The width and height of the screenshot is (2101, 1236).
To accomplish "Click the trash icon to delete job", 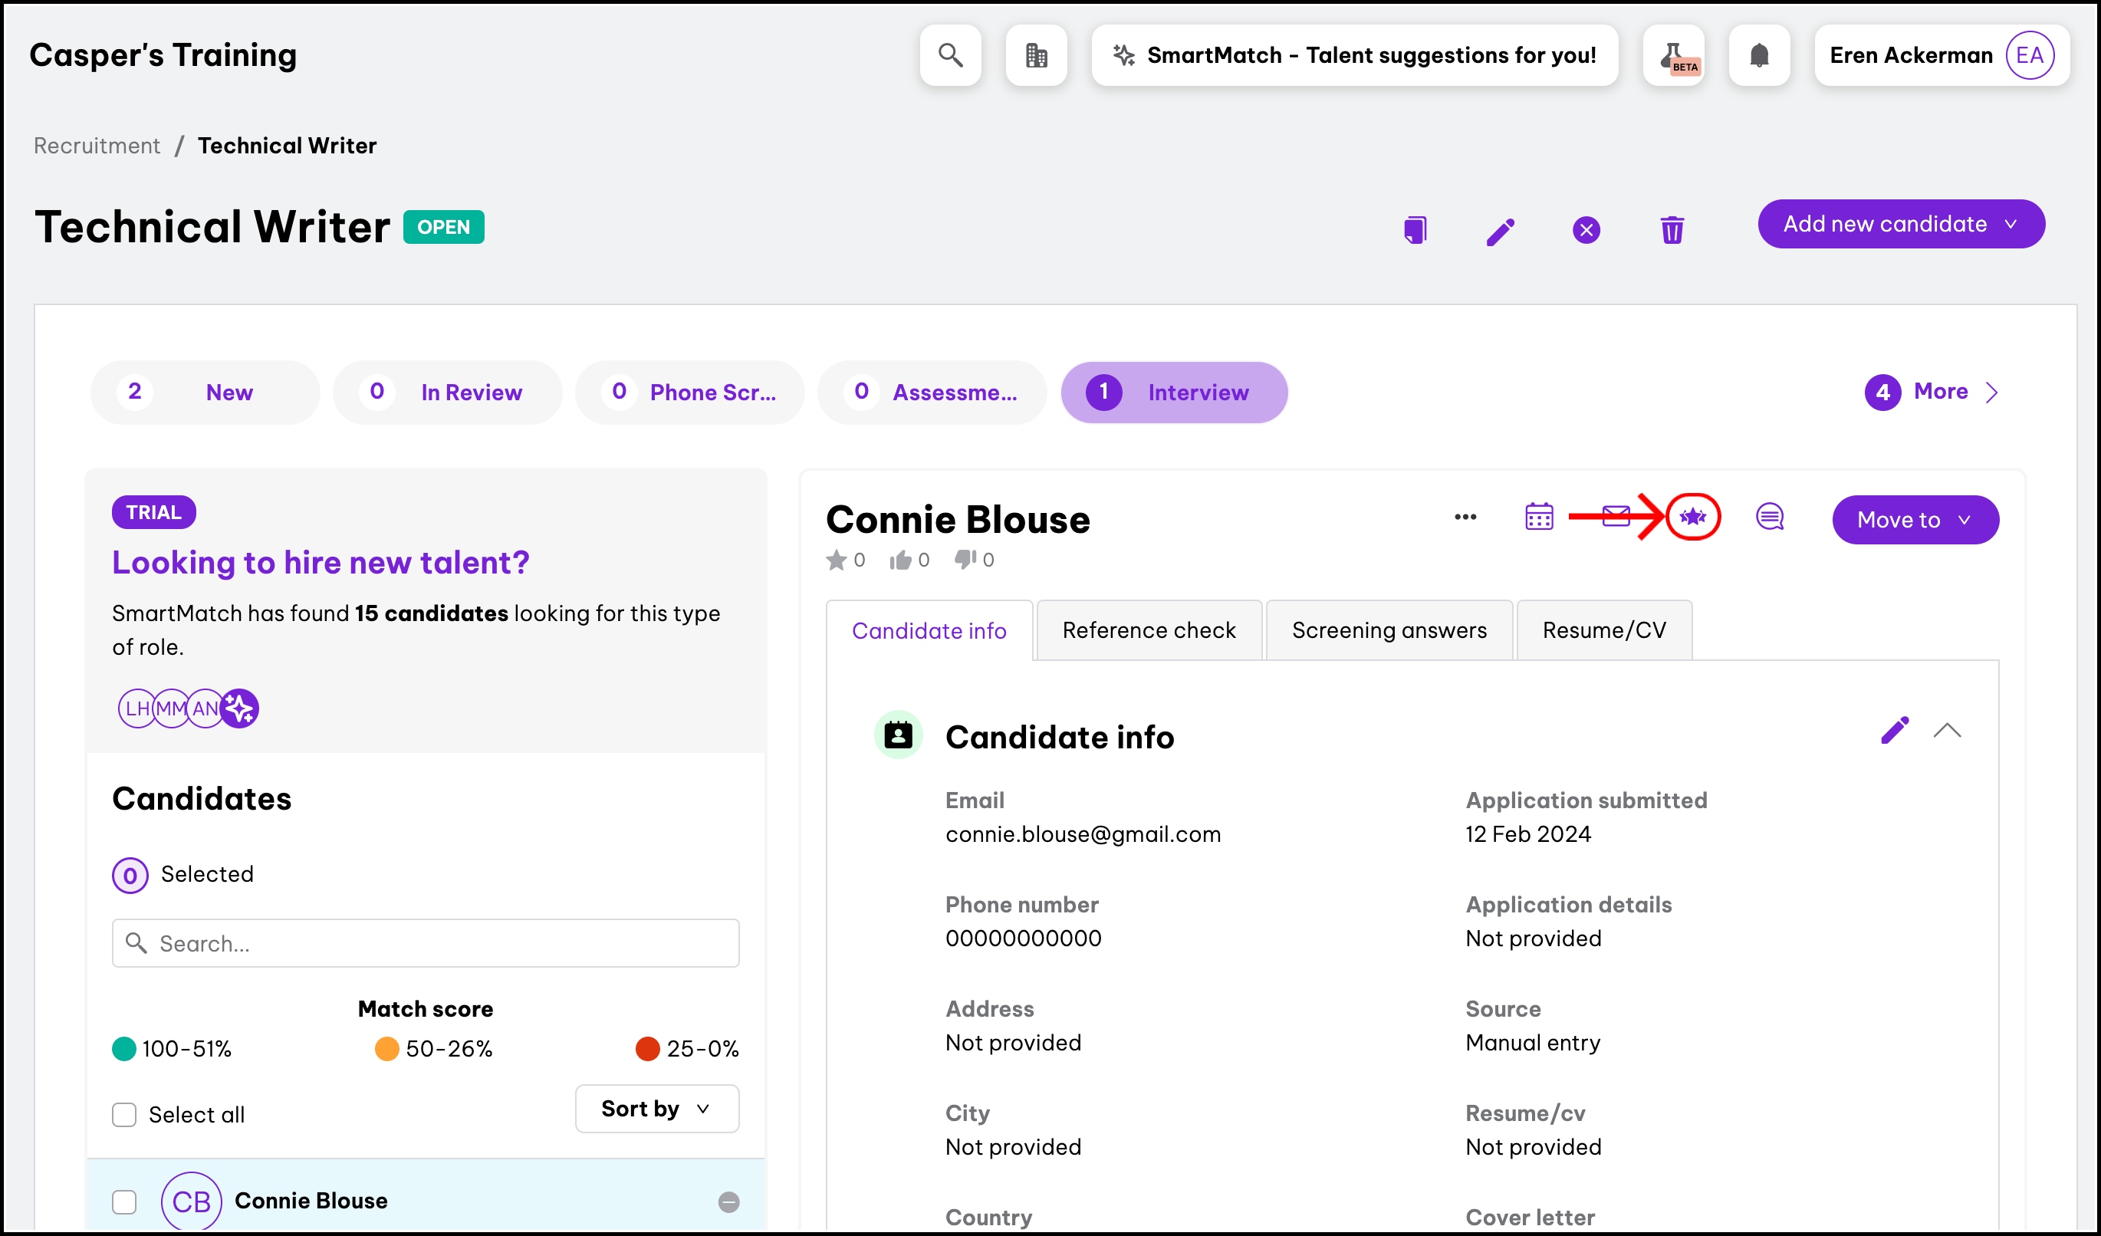I will coord(1672,230).
